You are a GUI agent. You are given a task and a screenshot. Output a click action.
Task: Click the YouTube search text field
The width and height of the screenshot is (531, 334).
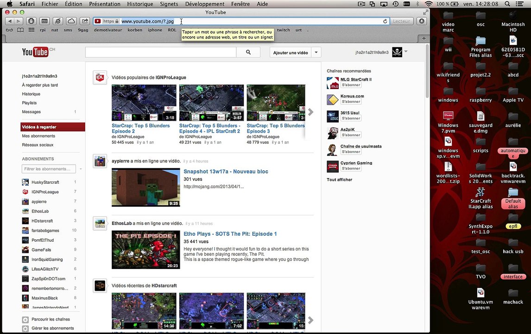click(161, 52)
